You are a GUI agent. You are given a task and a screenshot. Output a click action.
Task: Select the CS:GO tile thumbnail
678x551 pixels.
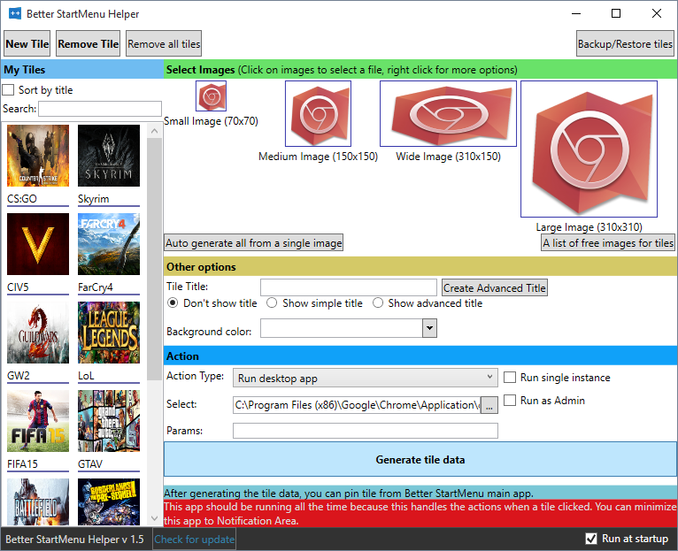(38, 156)
